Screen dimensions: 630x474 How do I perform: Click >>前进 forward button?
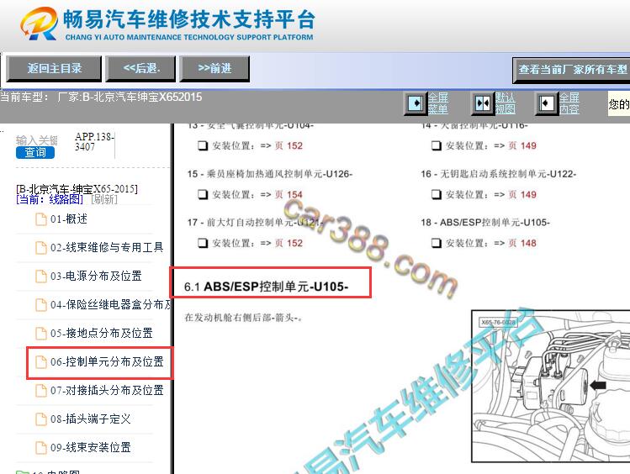[x=214, y=69]
